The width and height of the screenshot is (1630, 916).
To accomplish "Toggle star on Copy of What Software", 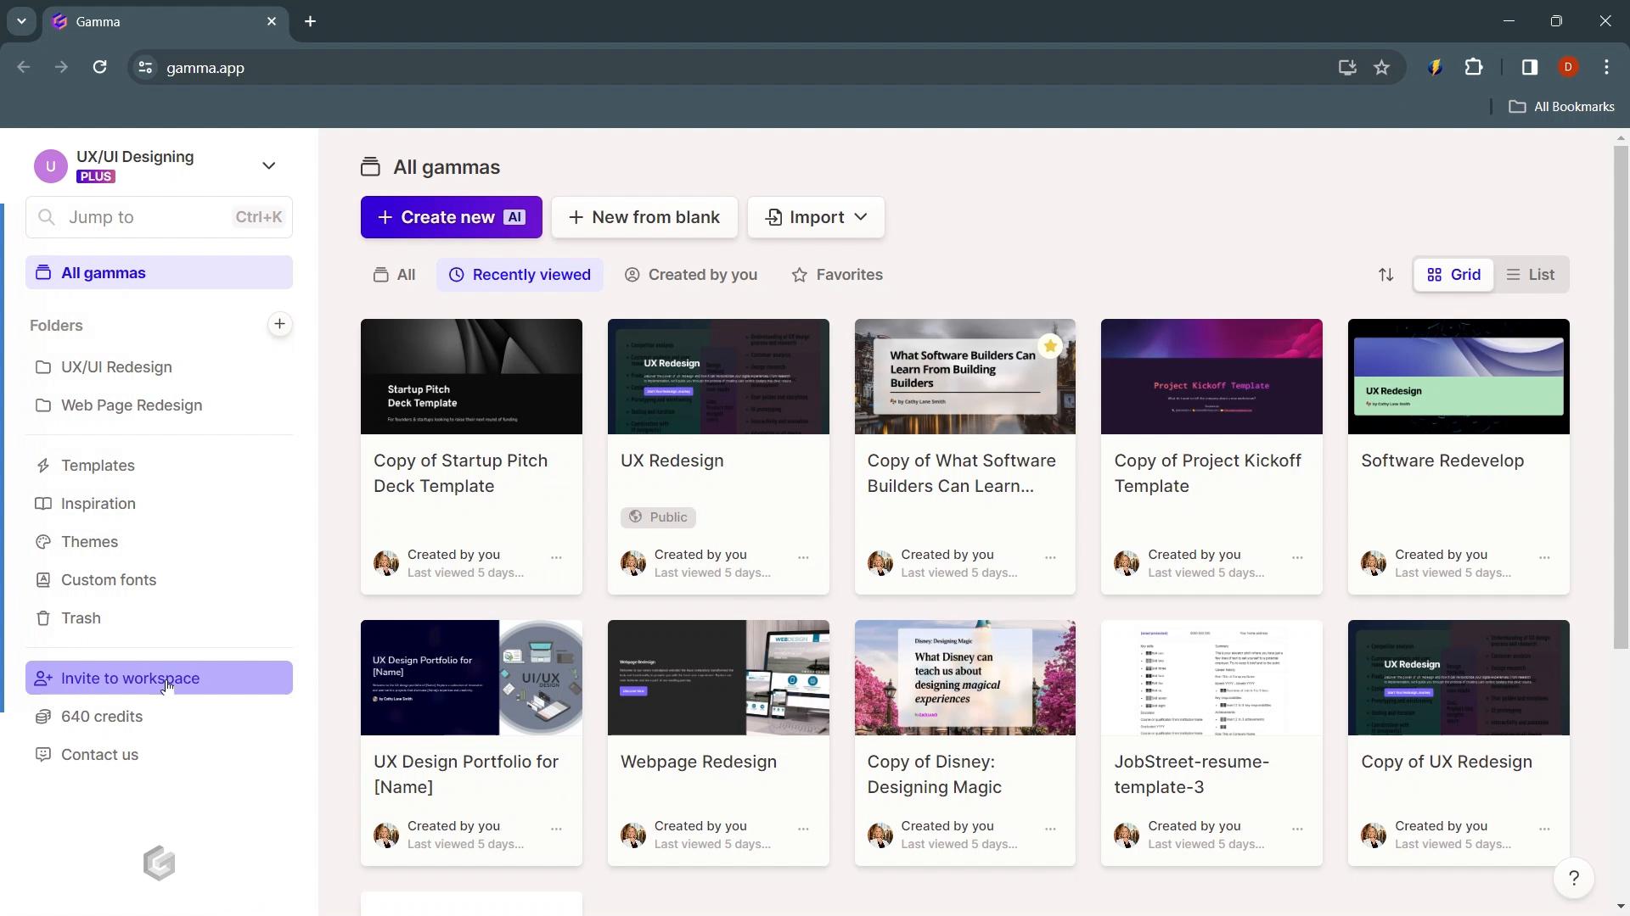I will click(1049, 345).
